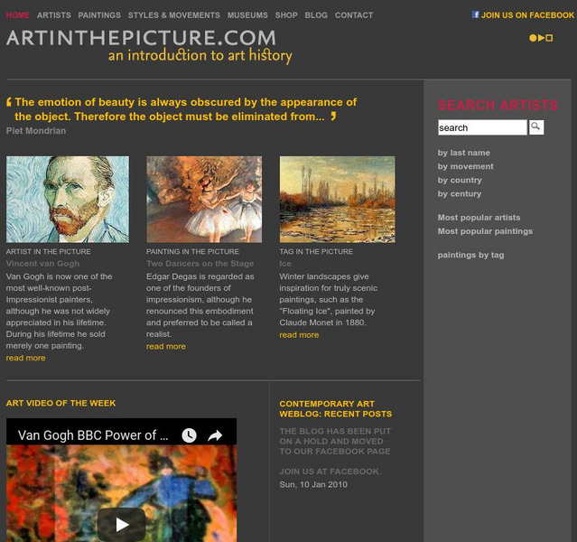Open the Artists menu item
The height and width of the screenshot is (542, 577).
pyautogui.click(x=53, y=15)
